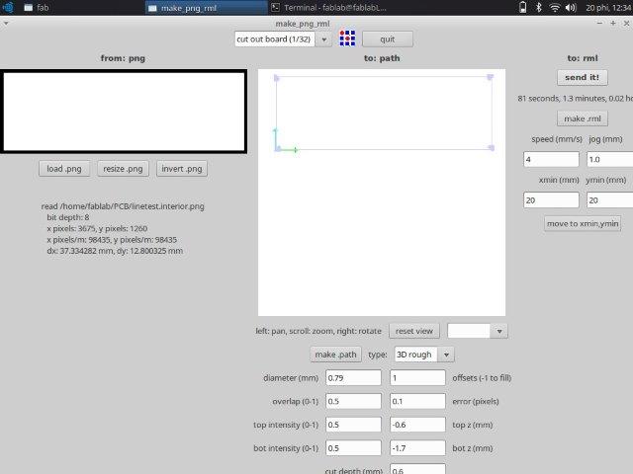Image resolution: width=633 pixels, height=474 pixels.
Task: Click the load .png button
Action: click(x=64, y=169)
